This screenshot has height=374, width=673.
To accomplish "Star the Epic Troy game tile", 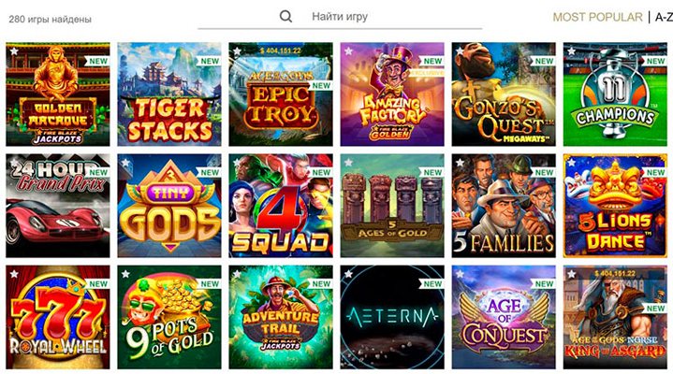I will click(237, 51).
